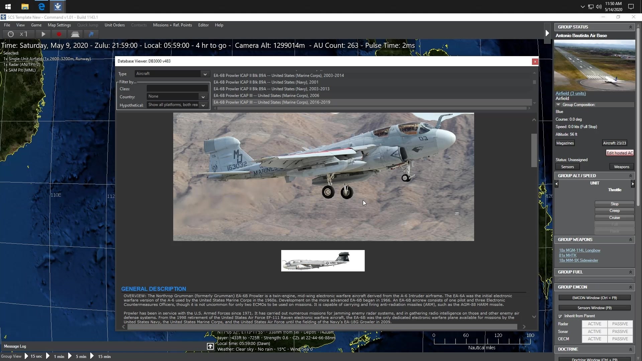
Task: Click the volume icon in system tray
Action: [599, 7]
